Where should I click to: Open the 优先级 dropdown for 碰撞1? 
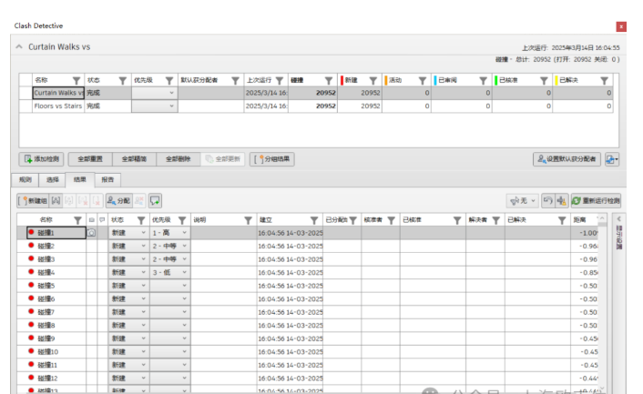[x=184, y=233]
